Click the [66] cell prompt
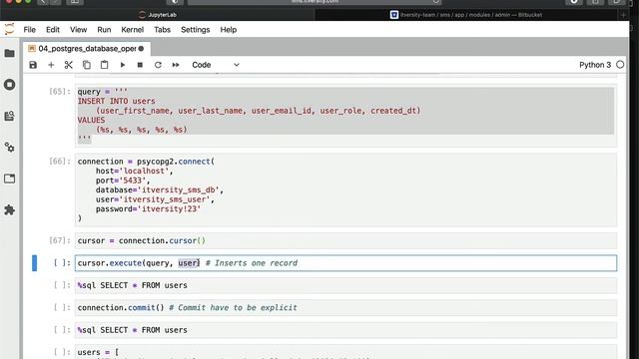This screenshot has height=359, width=639. click(60, 162)
